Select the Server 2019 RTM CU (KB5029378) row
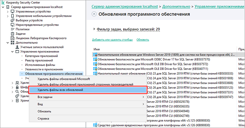Screen dimensions: 245x128 (x=168, y=101)
